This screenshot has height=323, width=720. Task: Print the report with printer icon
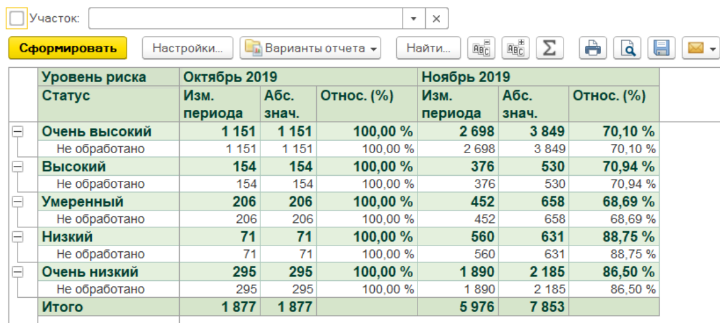(x=593, y=48)
